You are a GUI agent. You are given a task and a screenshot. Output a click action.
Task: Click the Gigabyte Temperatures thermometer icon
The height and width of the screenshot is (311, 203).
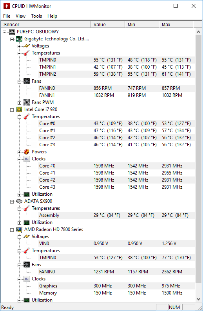coord(27,53)
